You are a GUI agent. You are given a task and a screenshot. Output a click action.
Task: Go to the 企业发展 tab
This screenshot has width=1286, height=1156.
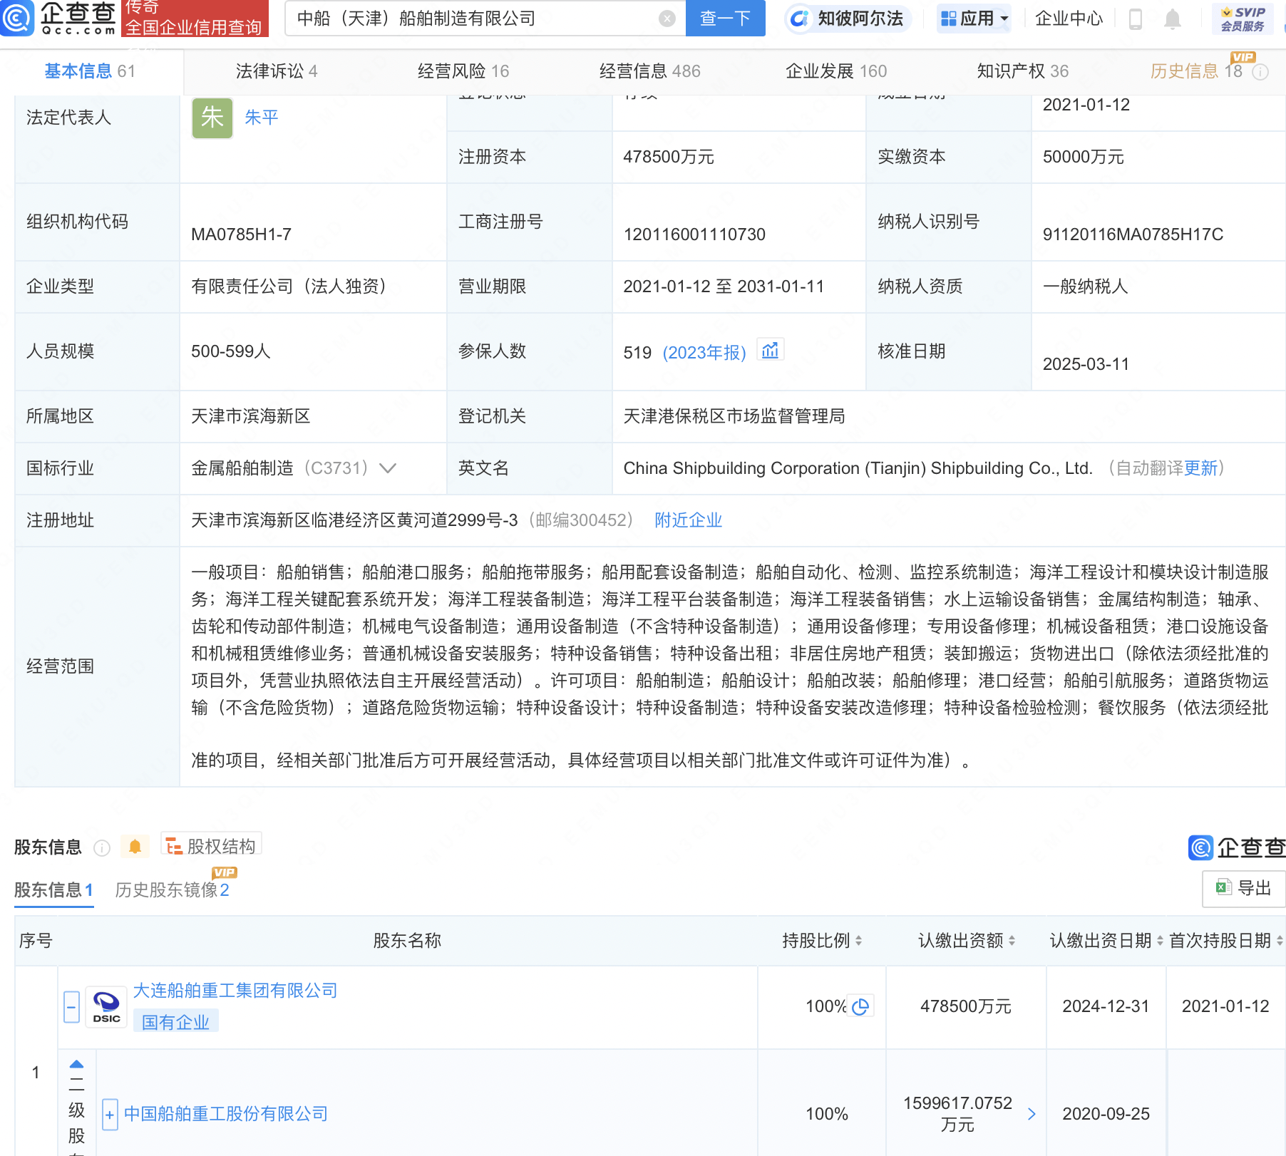[836, 71]
